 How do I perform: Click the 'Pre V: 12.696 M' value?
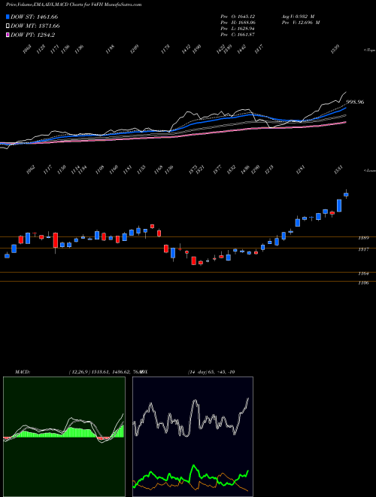[300, 23]
